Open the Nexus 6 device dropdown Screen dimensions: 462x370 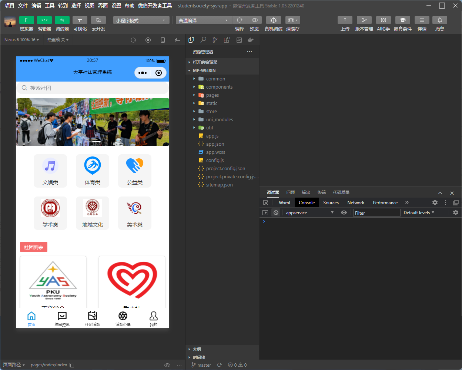21,40
